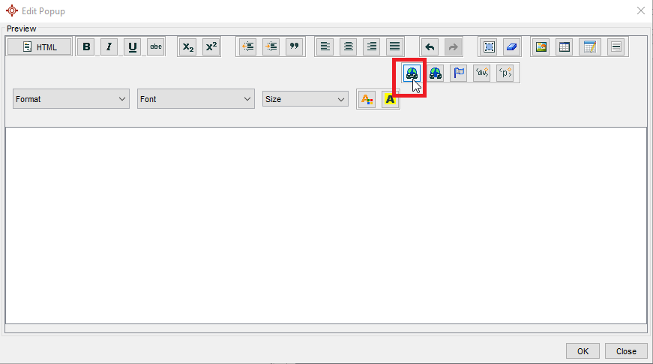Pick text background highlight color
653x364 pixels.
click(390, 99)
